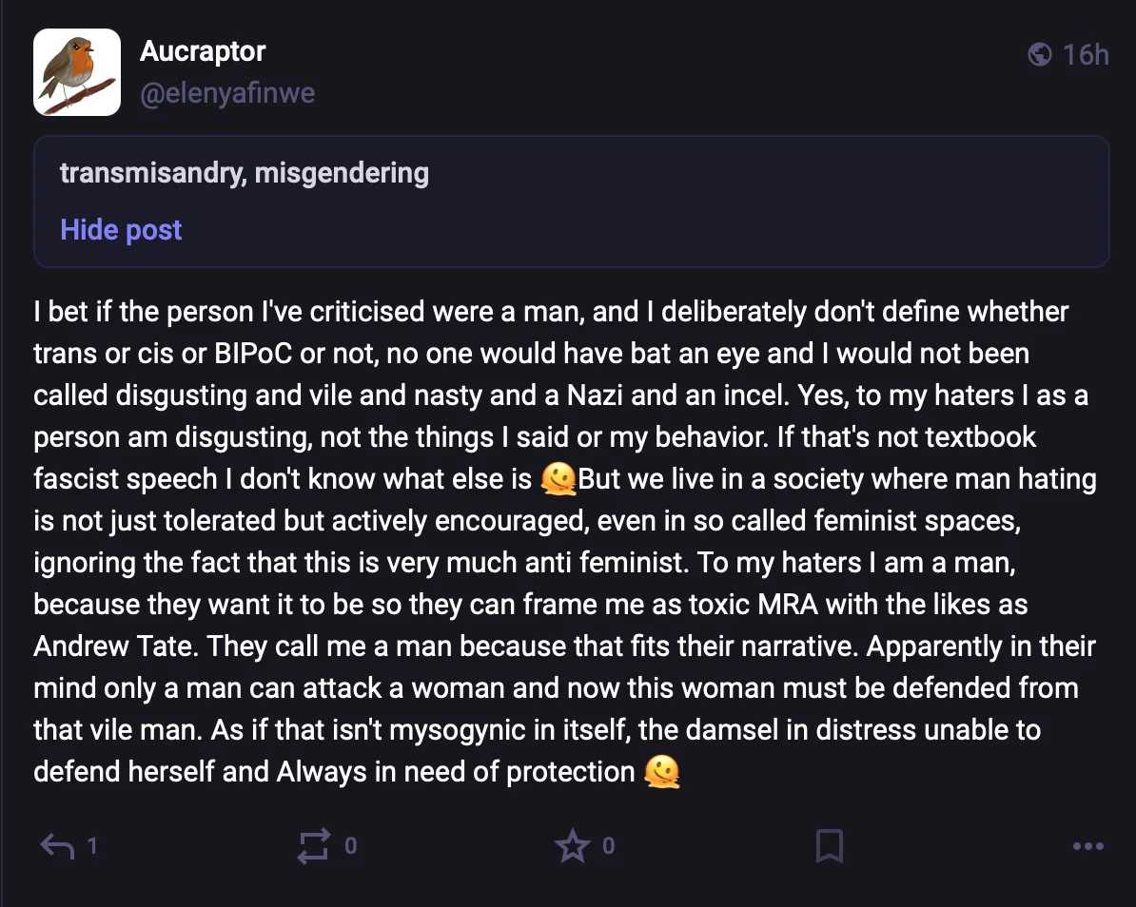This screenshot has height=907, width=1136.
Task: Click the melting face emoji after 'else is'
Action: (558, 478)
